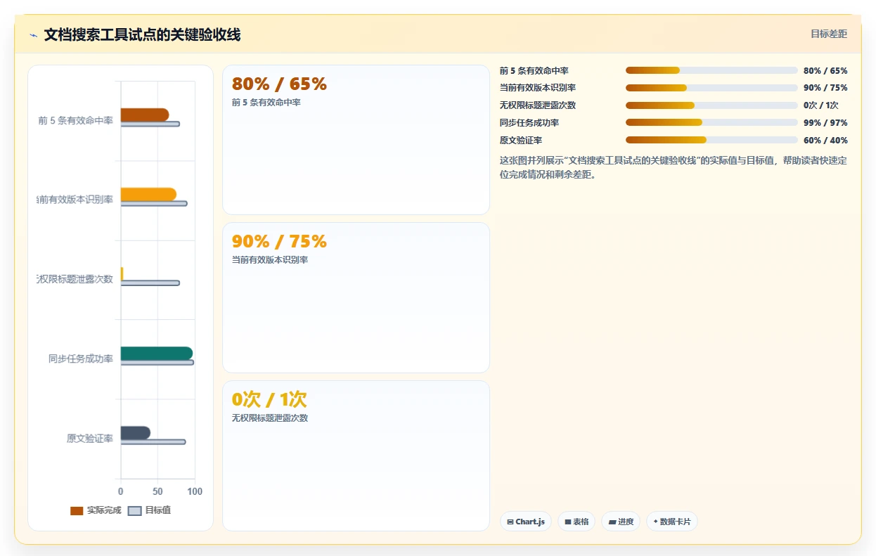Viewport: 876px width, 556px height.
Task: Click the 90% / 75% card heading
Action: tap(279, 241)
